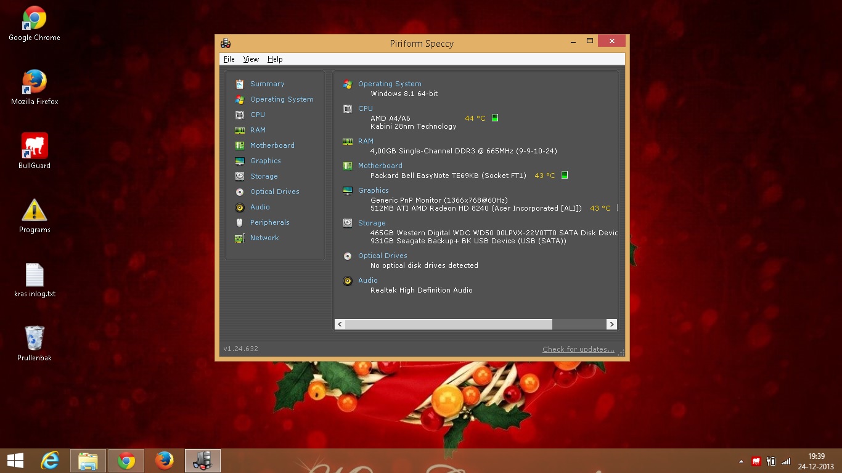Click the '512MB ATI AMD Radeon HD 8240' line
Image resolution: width=842 pixels, height=473 pixels.
476,208
